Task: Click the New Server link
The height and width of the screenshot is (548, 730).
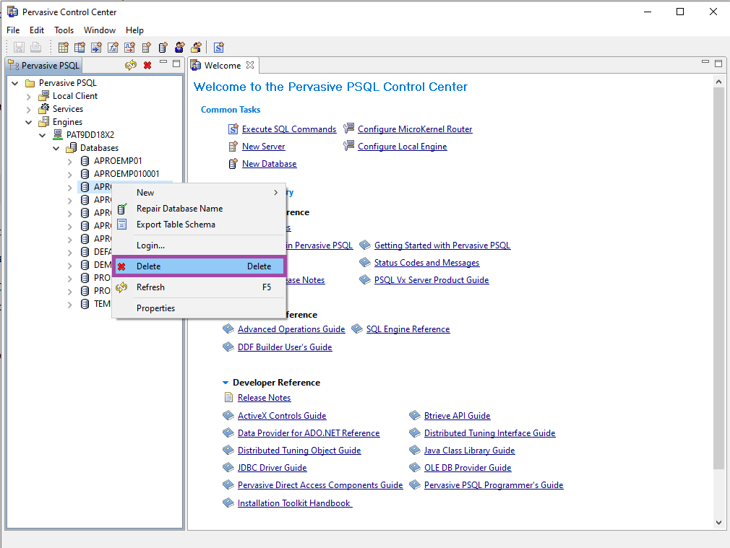Action: (264, 146)
